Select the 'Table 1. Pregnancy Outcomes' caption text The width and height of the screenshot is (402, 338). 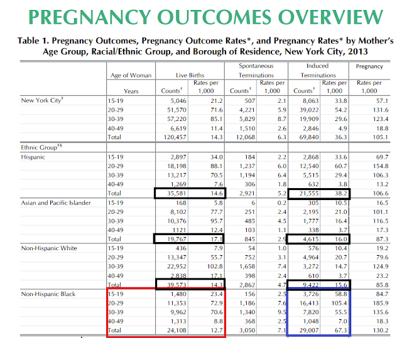(205, 46)
